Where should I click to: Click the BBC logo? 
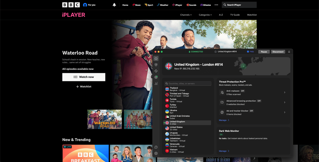pyautogui.click(x=71, y=5)
